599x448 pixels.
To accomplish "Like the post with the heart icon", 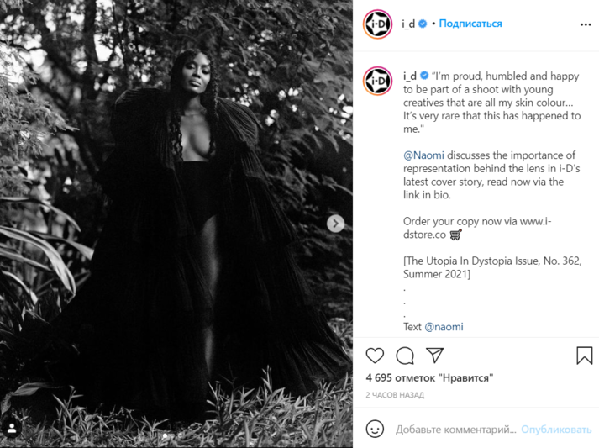I will 375,356.
